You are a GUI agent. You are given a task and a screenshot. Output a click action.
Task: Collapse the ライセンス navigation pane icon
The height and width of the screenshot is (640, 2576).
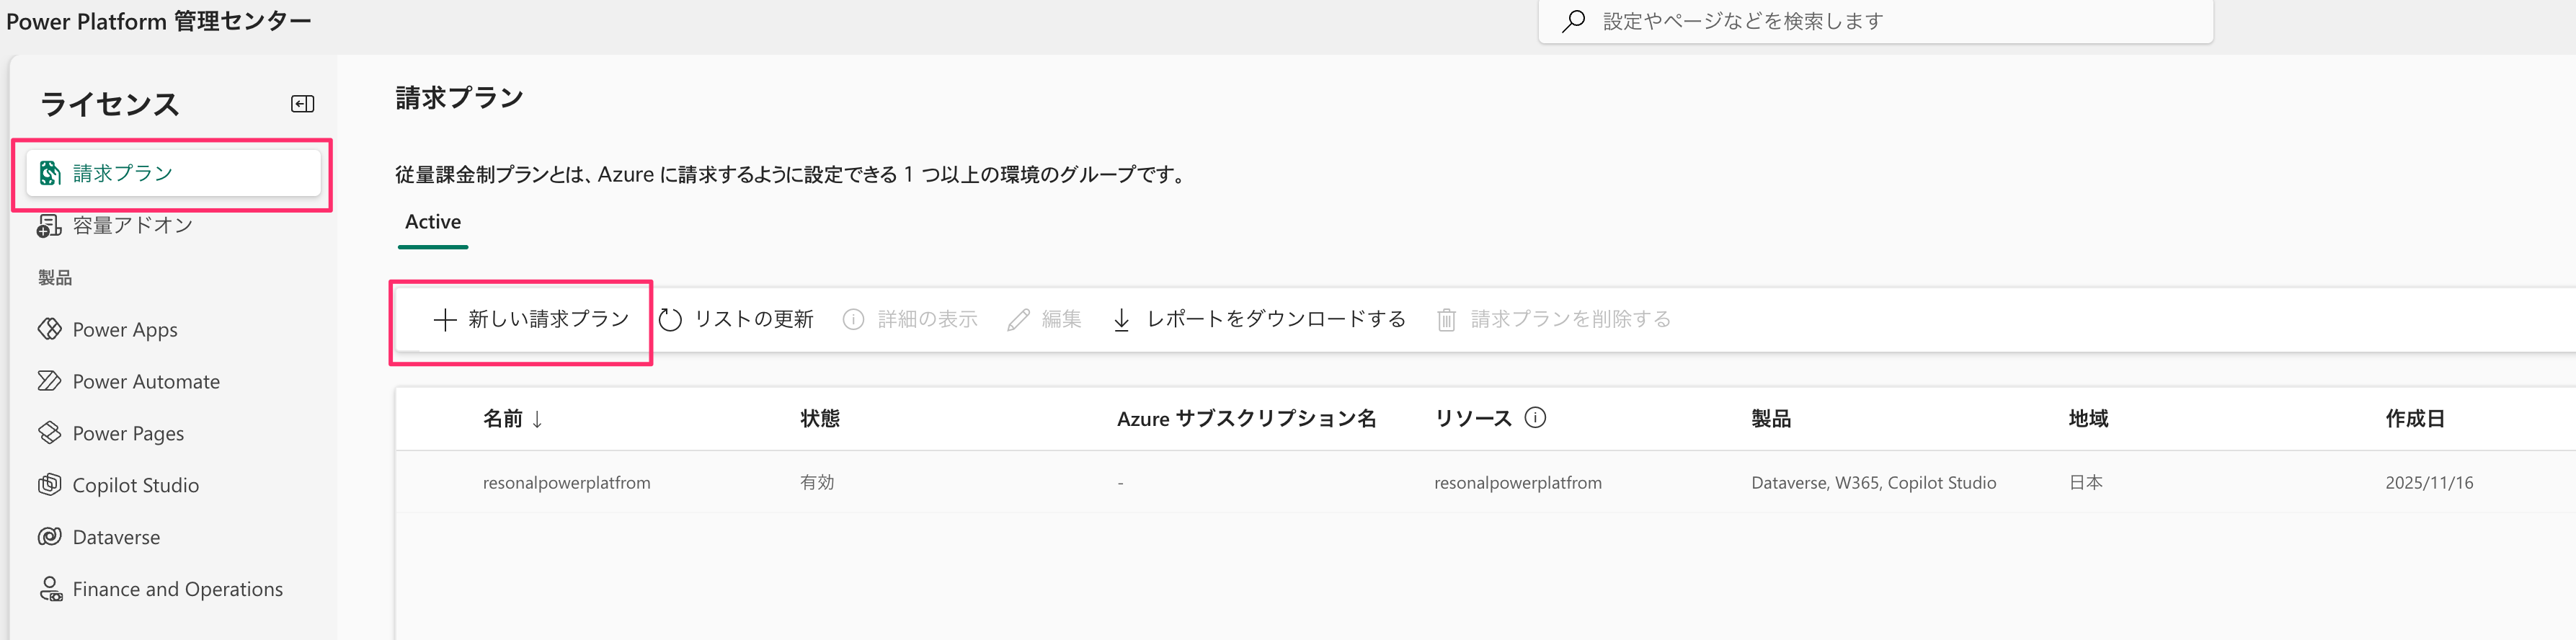pyautogui.click(x=302, y=104)
